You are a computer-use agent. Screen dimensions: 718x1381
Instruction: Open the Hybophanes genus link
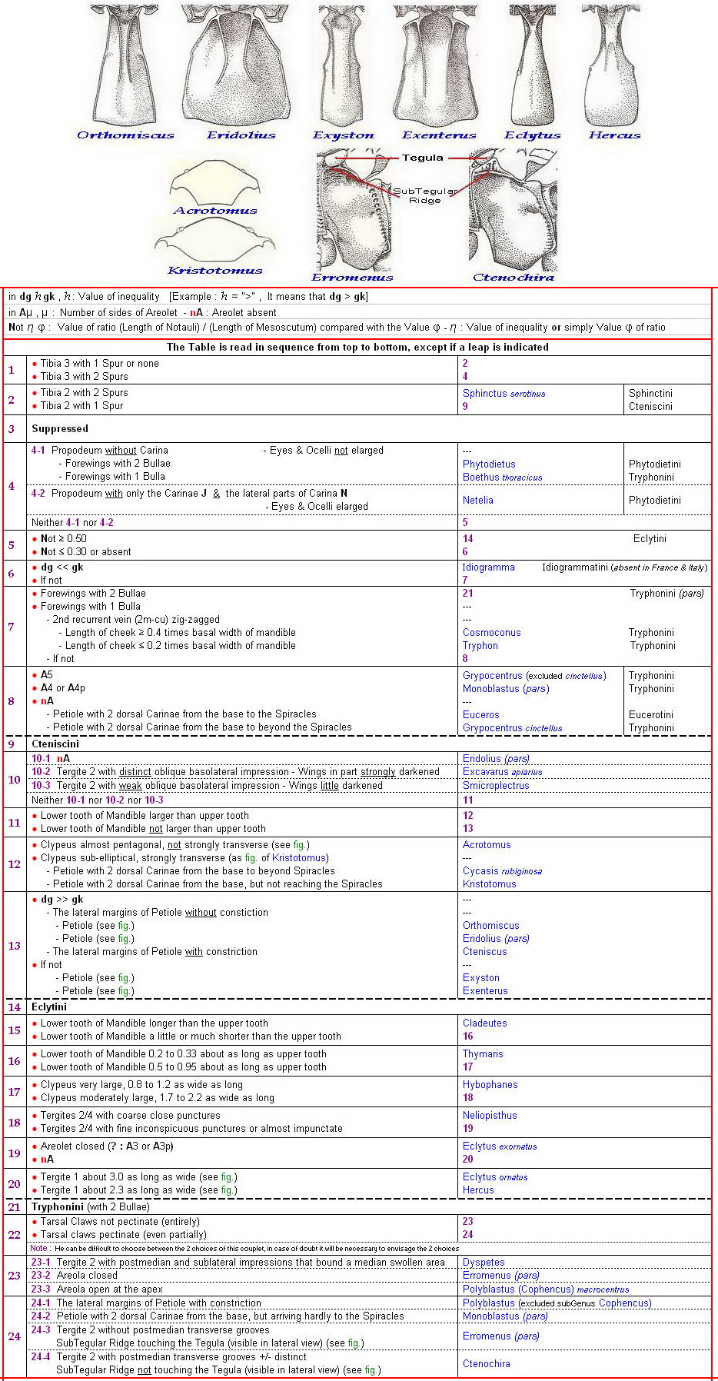tap(490, 1085)
